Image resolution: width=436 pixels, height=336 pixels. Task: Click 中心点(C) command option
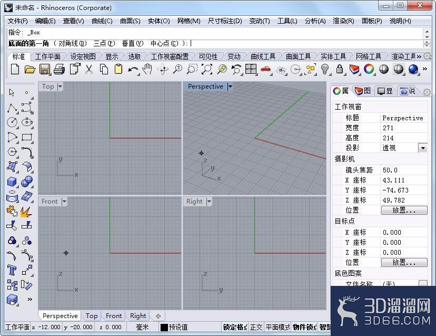click(164, 43)
